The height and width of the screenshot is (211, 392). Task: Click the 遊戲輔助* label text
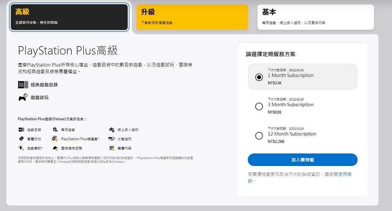[x=35, y=148]
